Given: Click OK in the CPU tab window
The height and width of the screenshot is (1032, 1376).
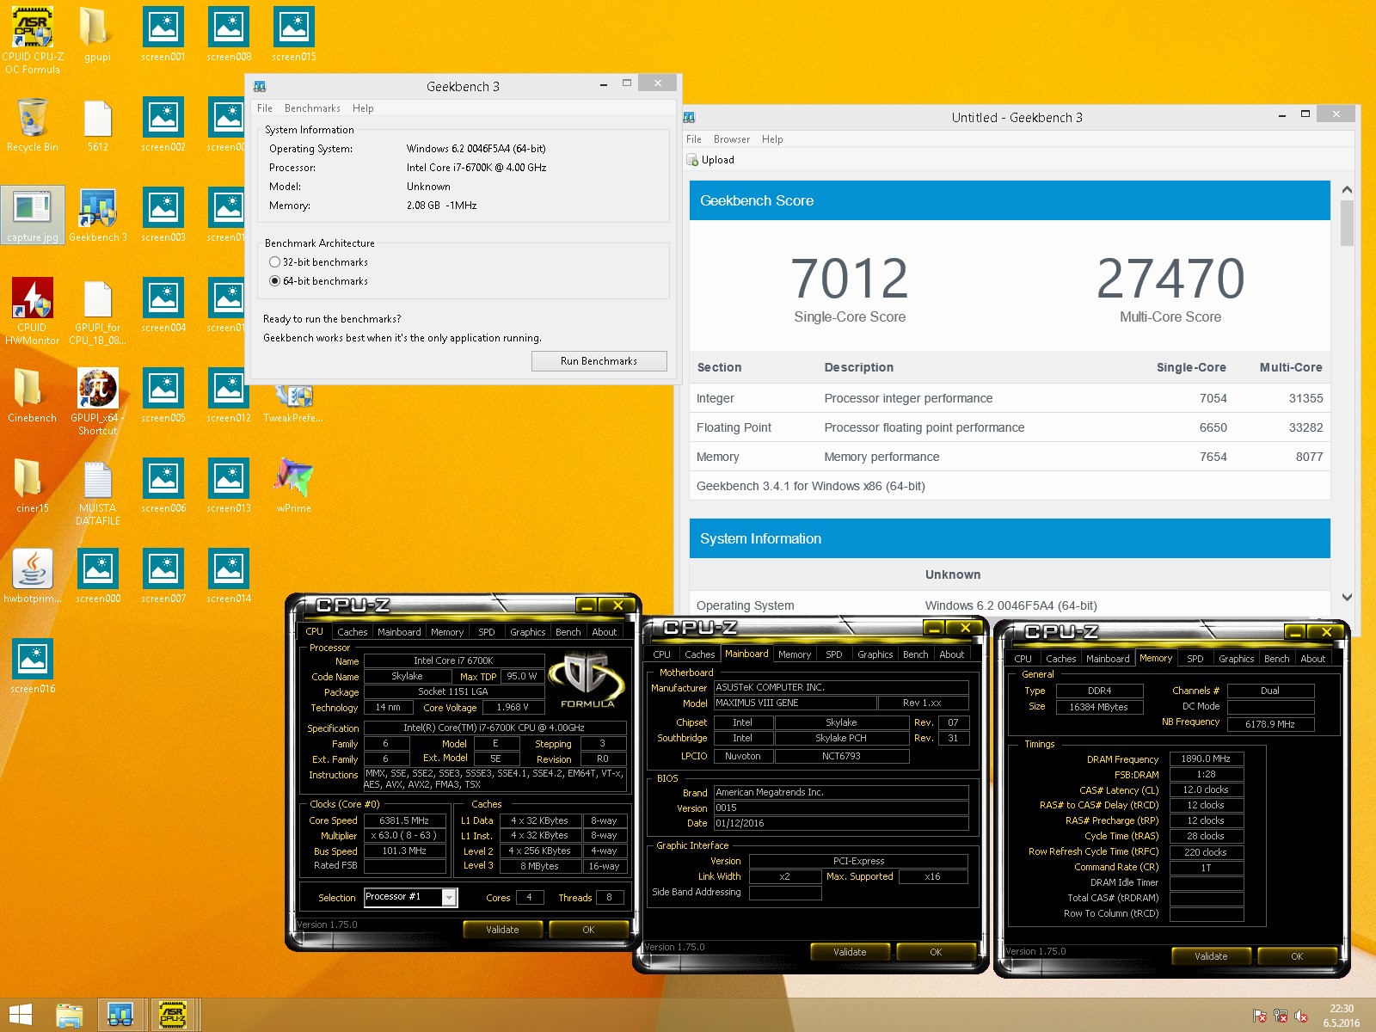Looking at the screenshot, I should point(588,930).
